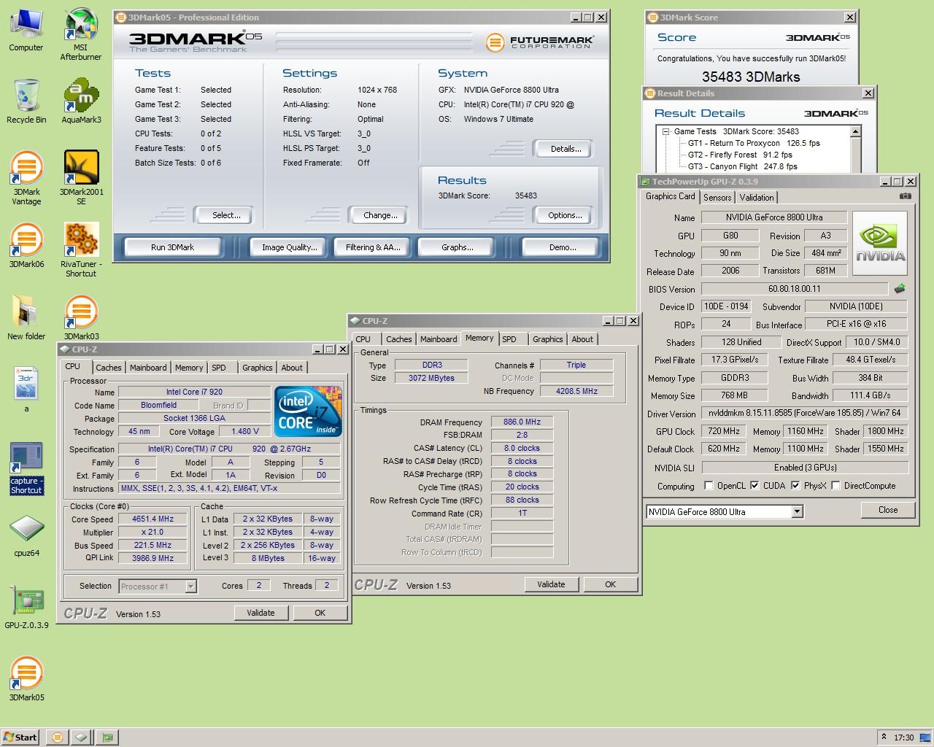Open Image Quality settings button
The height and width of the screenshot is (747, 934).
click(x=290, y=247)
